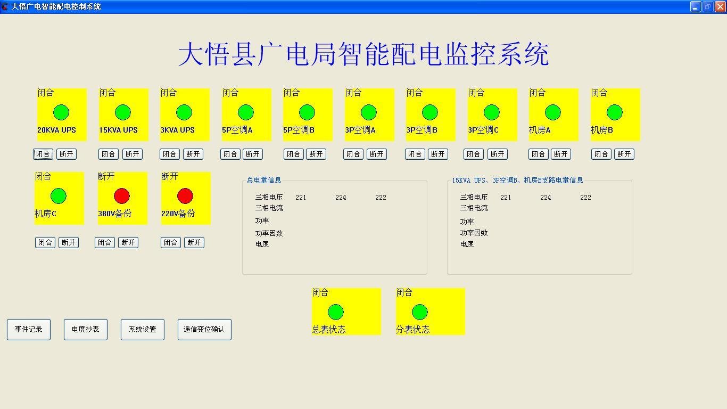Click 功率因数 label in 总电量信息 panel
Image resolution: width=727 pixels, height=409 pixels.
[269, 233]
